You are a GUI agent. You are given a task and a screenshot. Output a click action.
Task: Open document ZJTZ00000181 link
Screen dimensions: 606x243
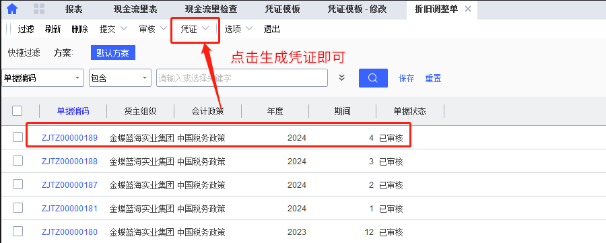coord(69,209)
